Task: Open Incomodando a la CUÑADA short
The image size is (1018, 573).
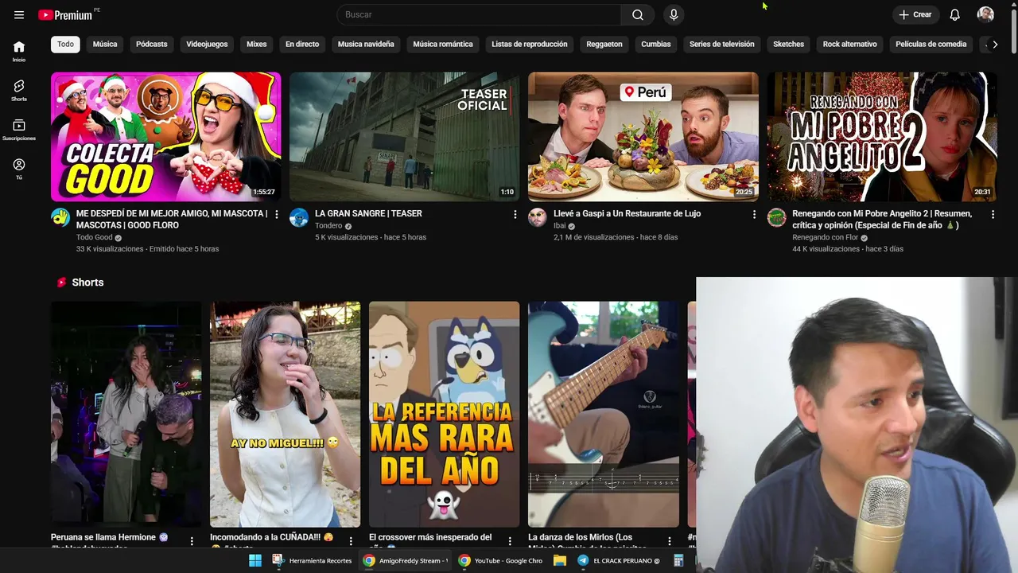Action: [x=285, y=414]
